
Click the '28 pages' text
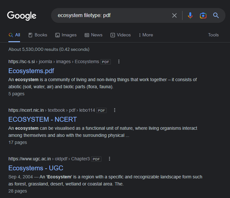[17, 191]
